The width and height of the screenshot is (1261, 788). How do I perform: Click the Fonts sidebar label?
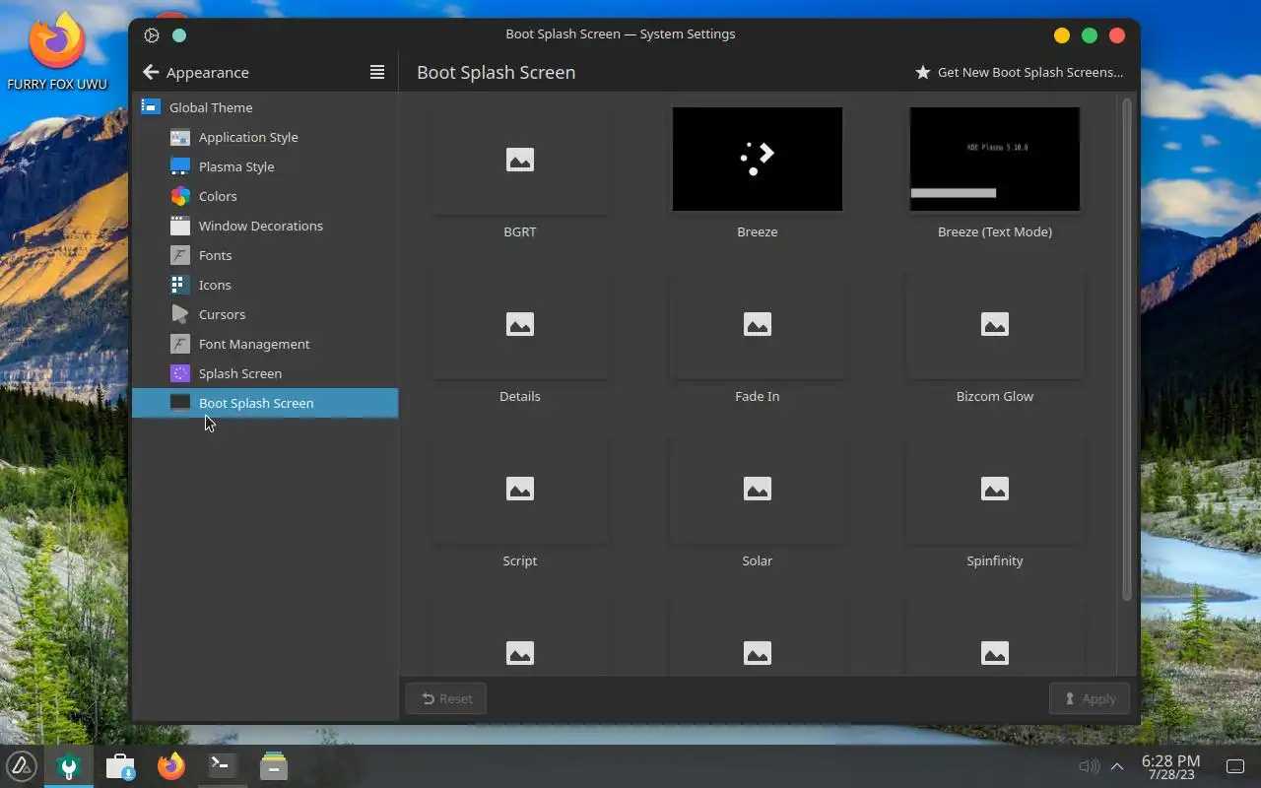click(216, 255)
